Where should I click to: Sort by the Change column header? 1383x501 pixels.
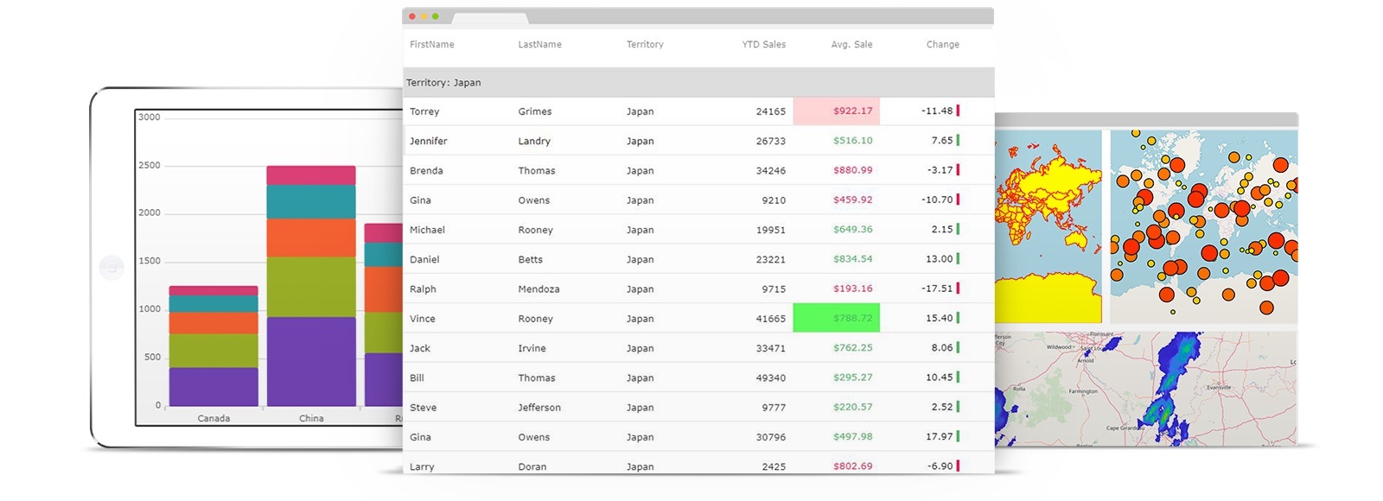pos(942,45)
